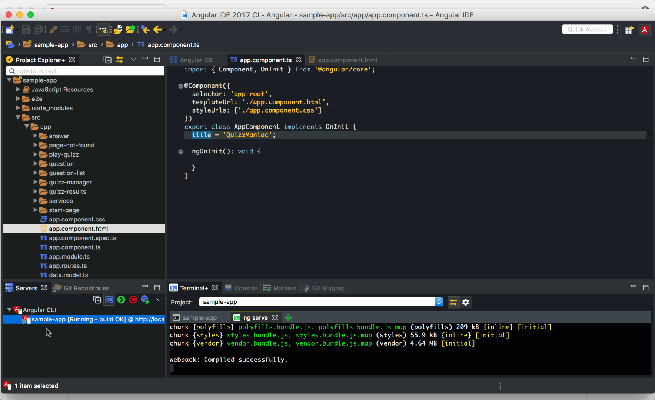This screenshot has height=400, width=655.
Task: Collapse all in Servers view
Action: pyautogui.click(x=97, y=300)
